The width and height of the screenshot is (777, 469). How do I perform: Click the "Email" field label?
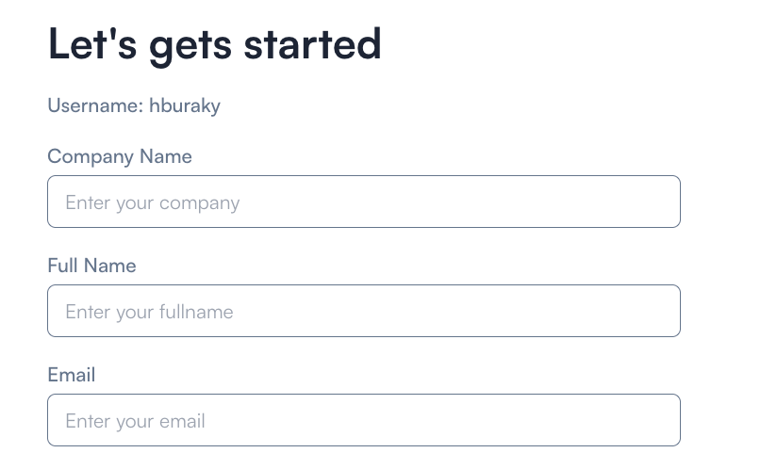(72, 375)
